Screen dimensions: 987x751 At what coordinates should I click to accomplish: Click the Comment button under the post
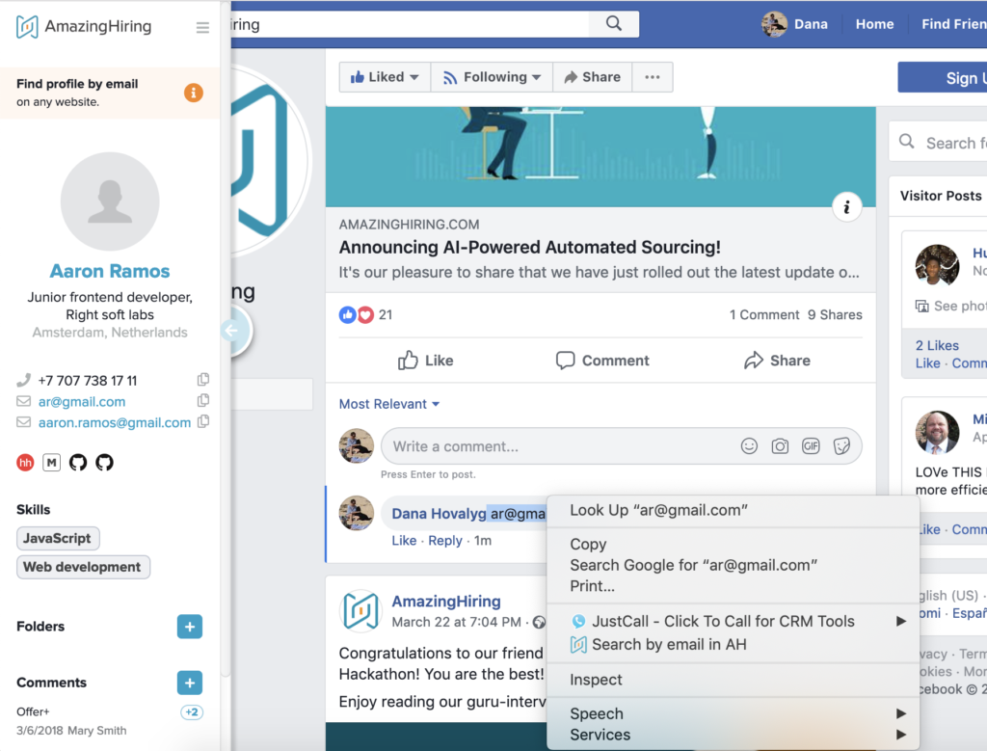(x=602, y=361)
